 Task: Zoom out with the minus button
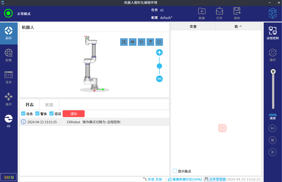pos(159,79)
